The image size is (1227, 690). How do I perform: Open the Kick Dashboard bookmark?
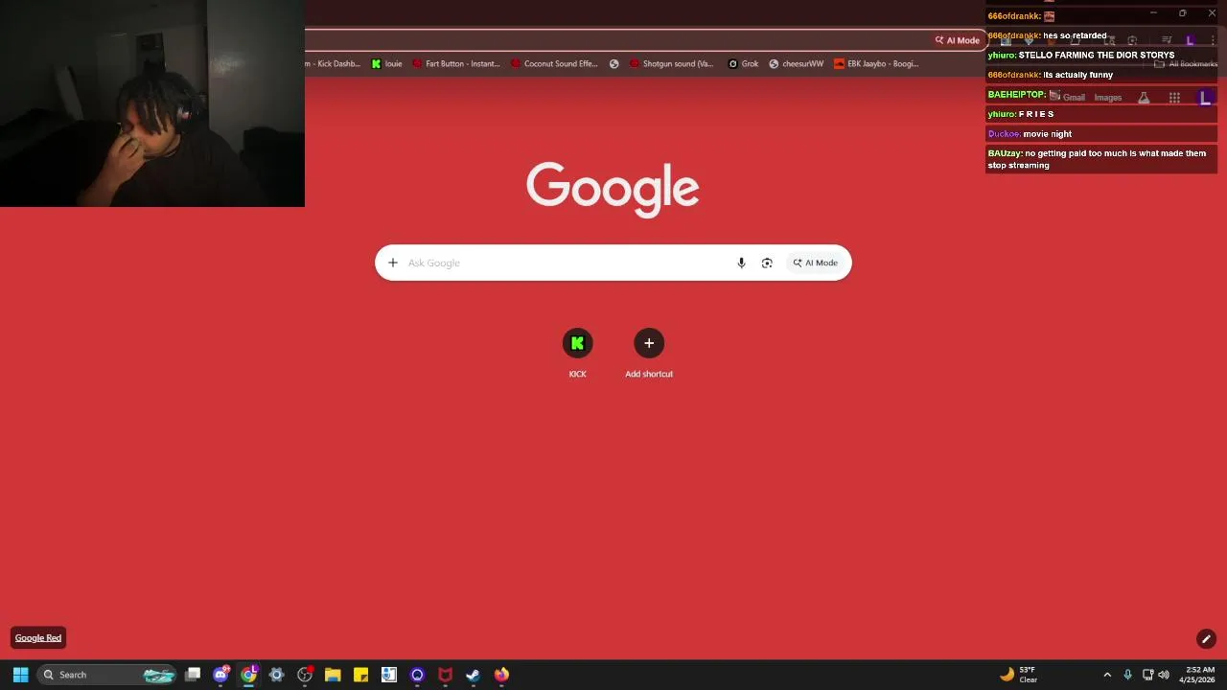tap(335, 64)
